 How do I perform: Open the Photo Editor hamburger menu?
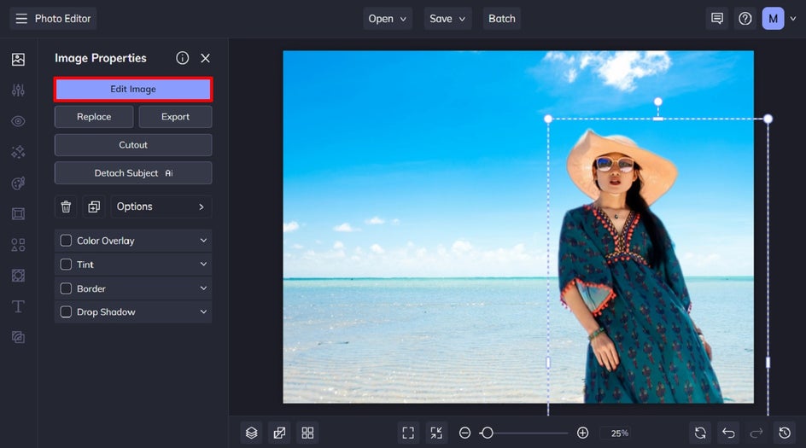(x=21, y=19)
